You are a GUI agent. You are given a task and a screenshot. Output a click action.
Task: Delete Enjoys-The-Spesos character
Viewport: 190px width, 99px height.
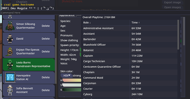pos(46,51)
